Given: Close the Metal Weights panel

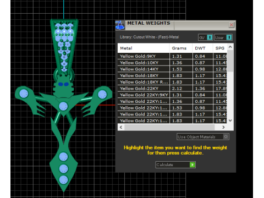Looking at the screenshot, I should [x=232, y=25].
